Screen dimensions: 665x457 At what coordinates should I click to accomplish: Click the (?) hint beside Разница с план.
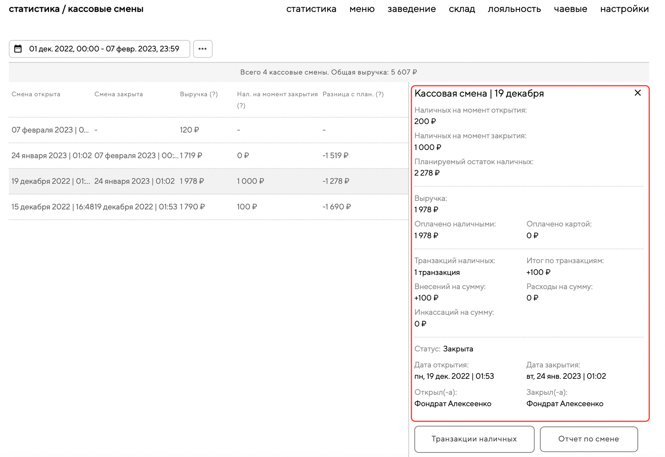(x=379, y=94)
